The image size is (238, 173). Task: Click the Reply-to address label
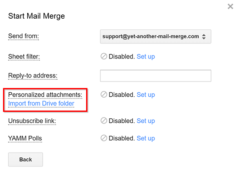(33, 75)
